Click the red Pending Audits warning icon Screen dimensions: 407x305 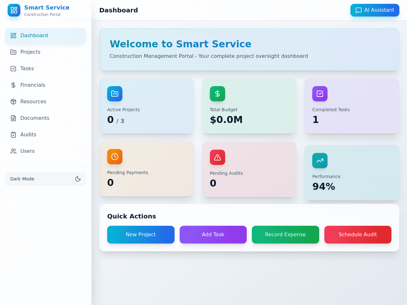[217, 157]
